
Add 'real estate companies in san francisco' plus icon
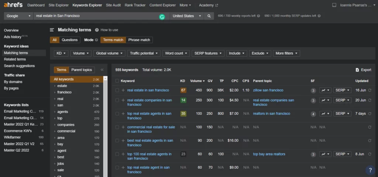click(x=123, y=100)
